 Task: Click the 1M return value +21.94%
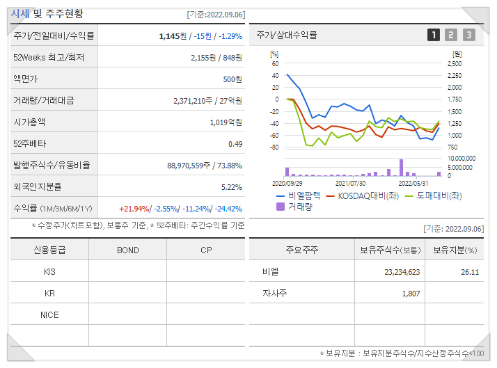point(134,209)
